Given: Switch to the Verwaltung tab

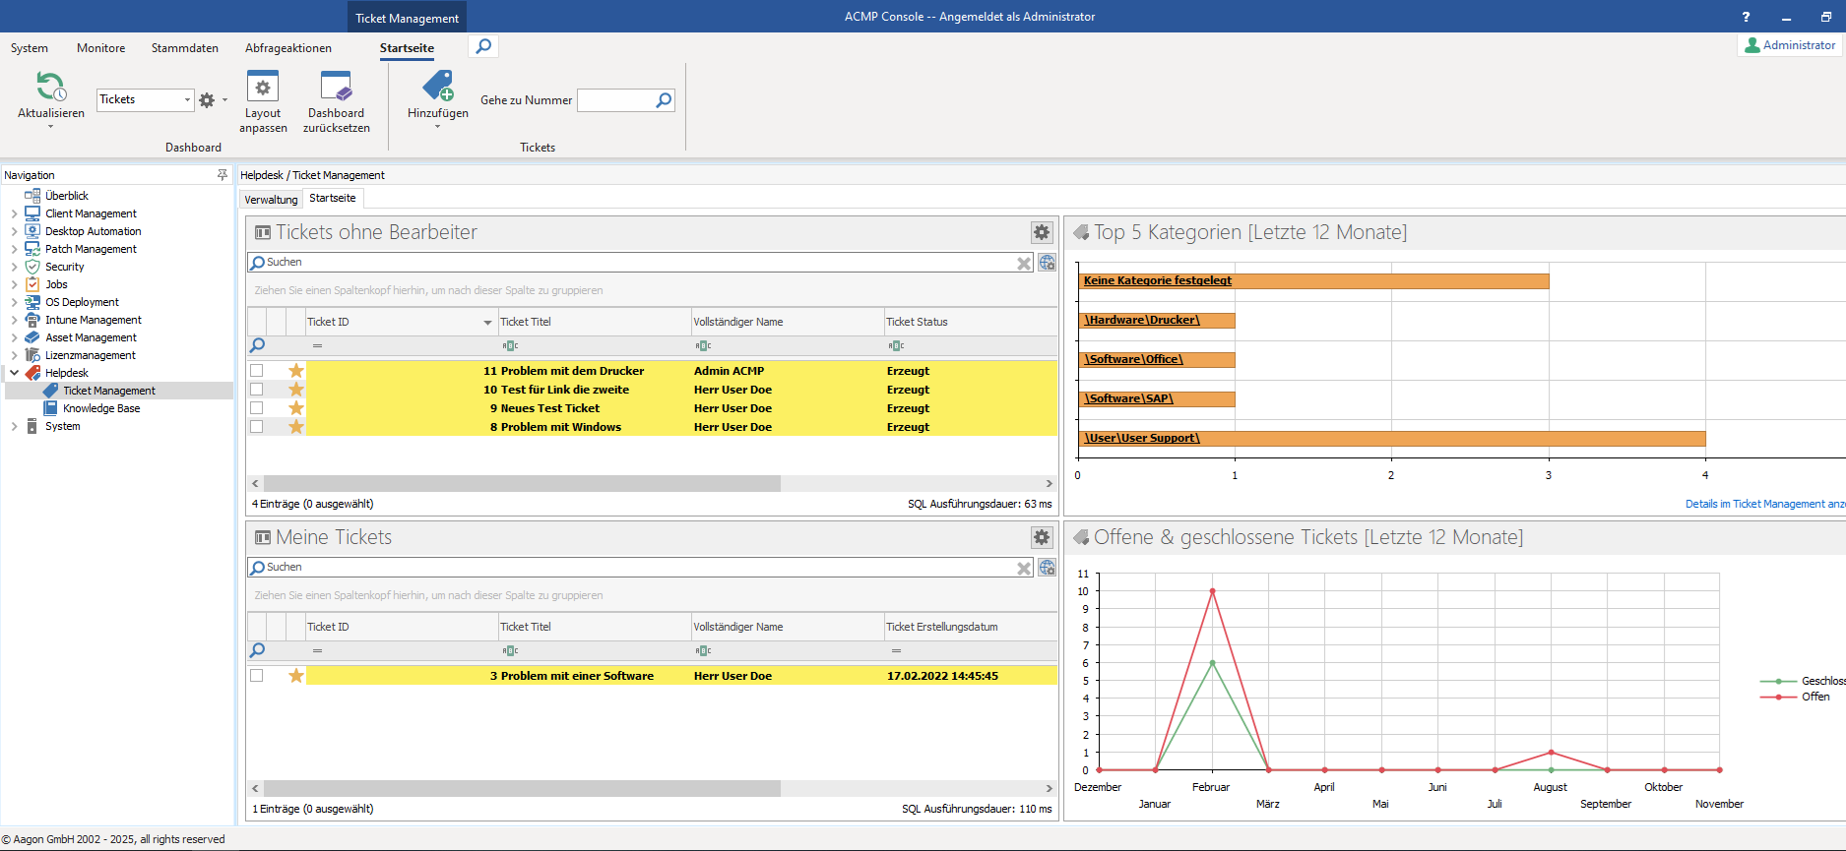Looking at the screenshot, I should click(x=271, y=200).
